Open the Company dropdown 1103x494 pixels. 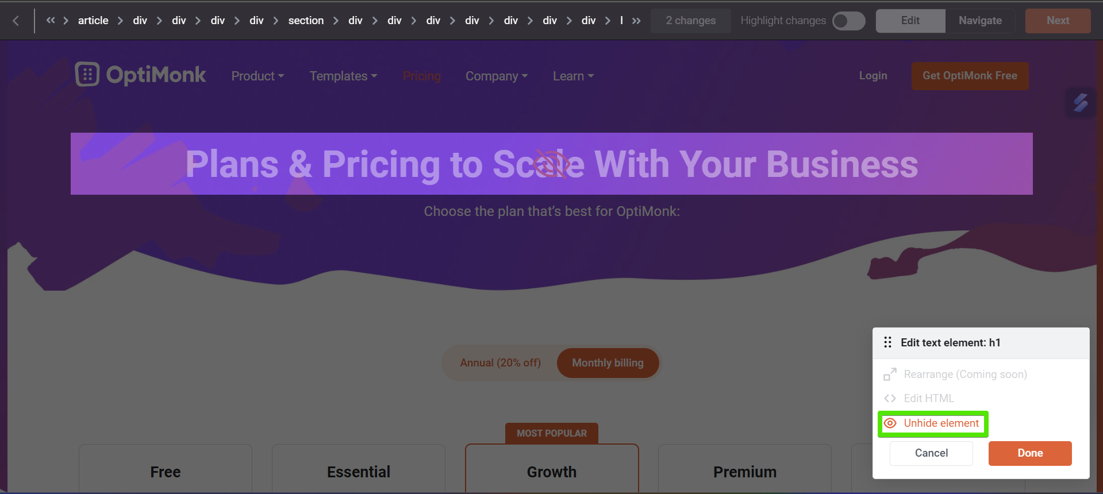pyautogui.click(x=497, y=76)
